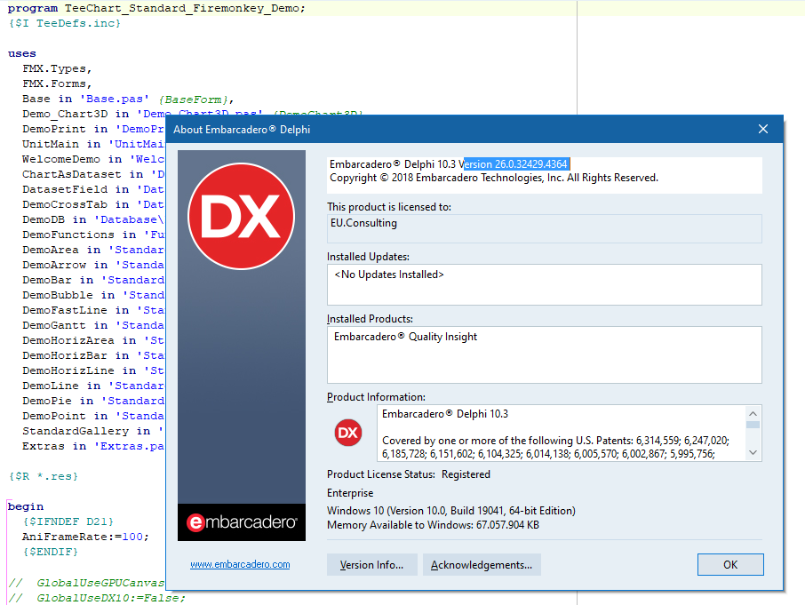805x605 pixels.
Task: Click the {$R *.res} directive in editor
Action: 44,476
